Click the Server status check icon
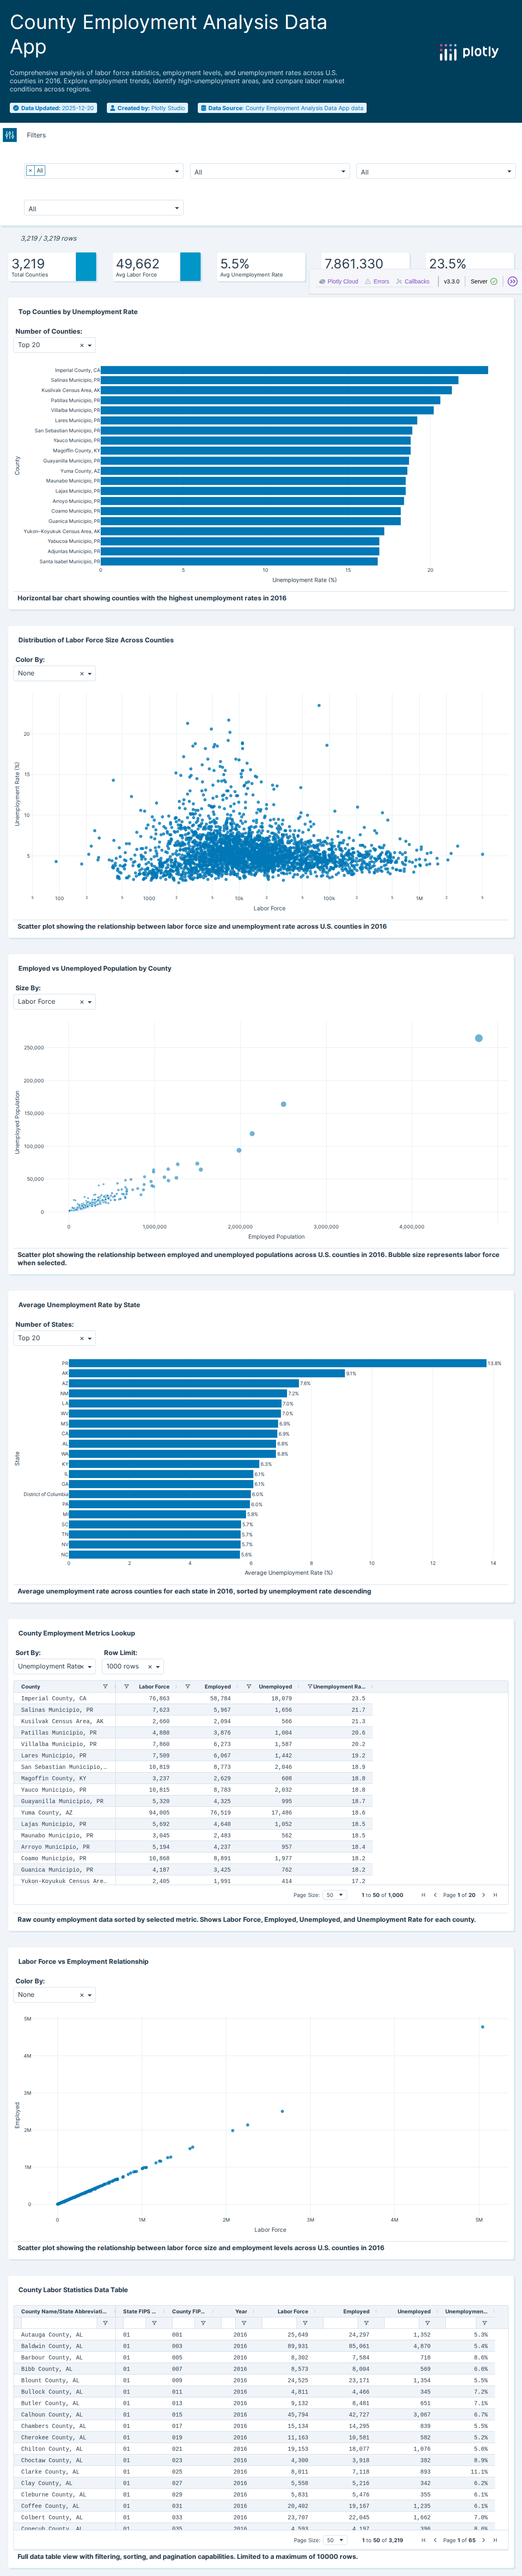Viewport: 522px width, 2576px height. pos(494,282)
